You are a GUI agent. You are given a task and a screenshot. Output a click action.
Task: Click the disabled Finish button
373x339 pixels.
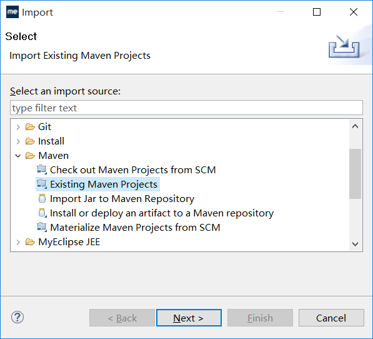(260, 318)
